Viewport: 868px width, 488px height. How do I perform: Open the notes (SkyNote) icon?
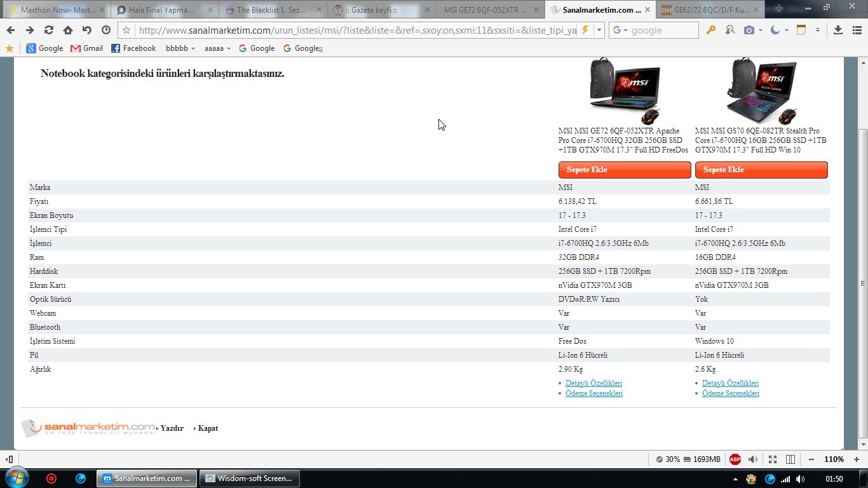(x=801, y=30)
